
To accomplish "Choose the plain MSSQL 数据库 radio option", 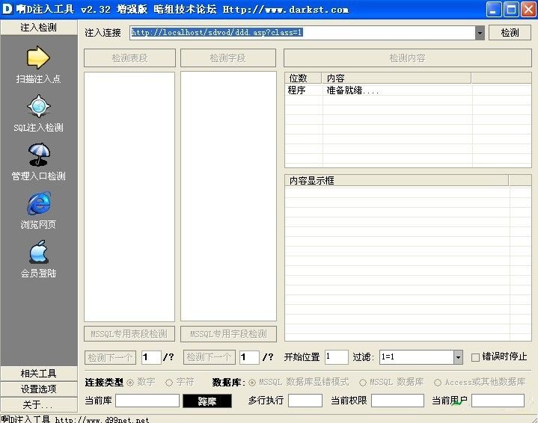I will point(363,383).
